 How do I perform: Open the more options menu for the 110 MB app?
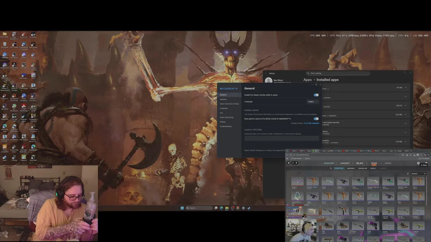(405, 87)
